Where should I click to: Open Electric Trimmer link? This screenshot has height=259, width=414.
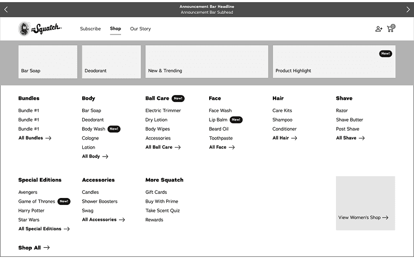tap(163, 110)
